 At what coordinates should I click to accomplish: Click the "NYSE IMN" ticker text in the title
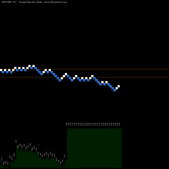(6, 2)
